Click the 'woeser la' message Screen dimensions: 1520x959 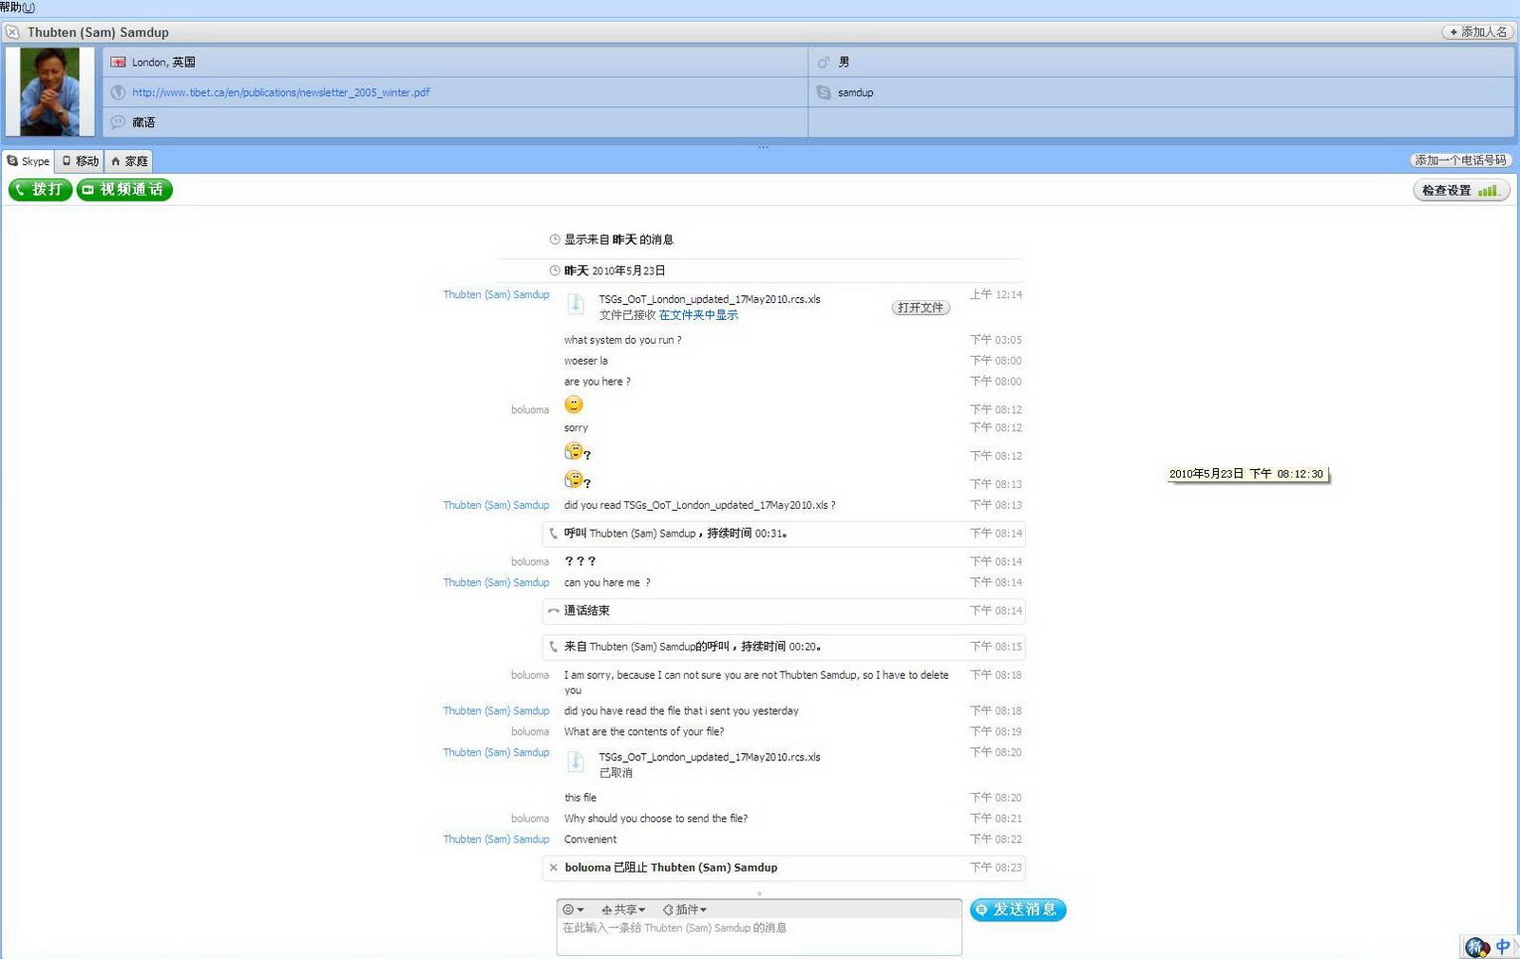coord(586,361)
